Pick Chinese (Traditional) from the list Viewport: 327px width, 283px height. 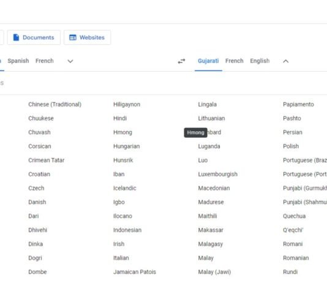pos(55,105)
